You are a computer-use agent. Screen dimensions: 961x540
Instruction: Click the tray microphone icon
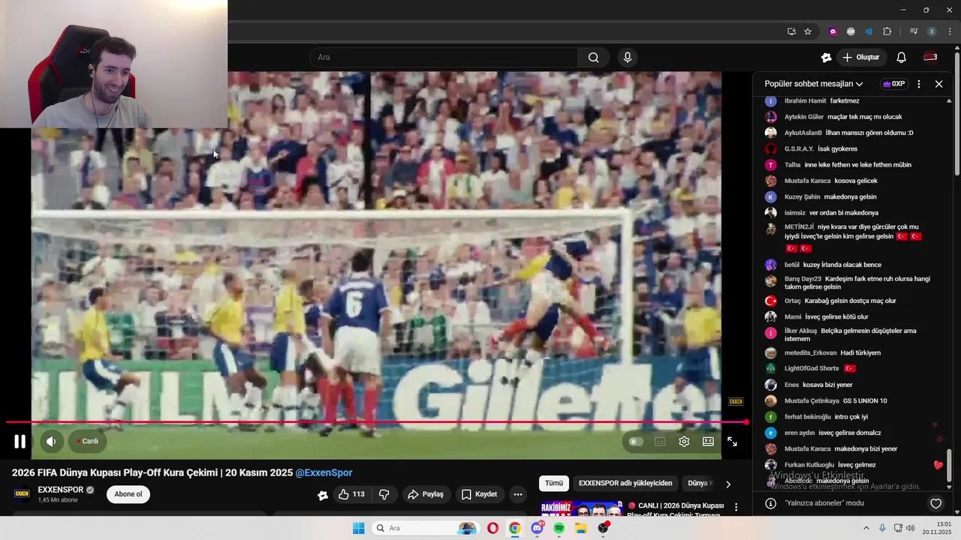(882, 528)
